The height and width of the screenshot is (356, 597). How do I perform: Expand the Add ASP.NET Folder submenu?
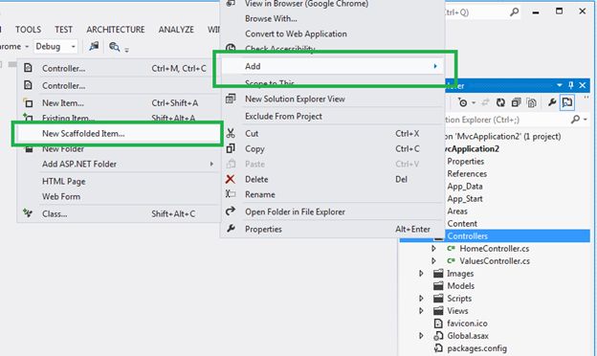tap(119, 164)
